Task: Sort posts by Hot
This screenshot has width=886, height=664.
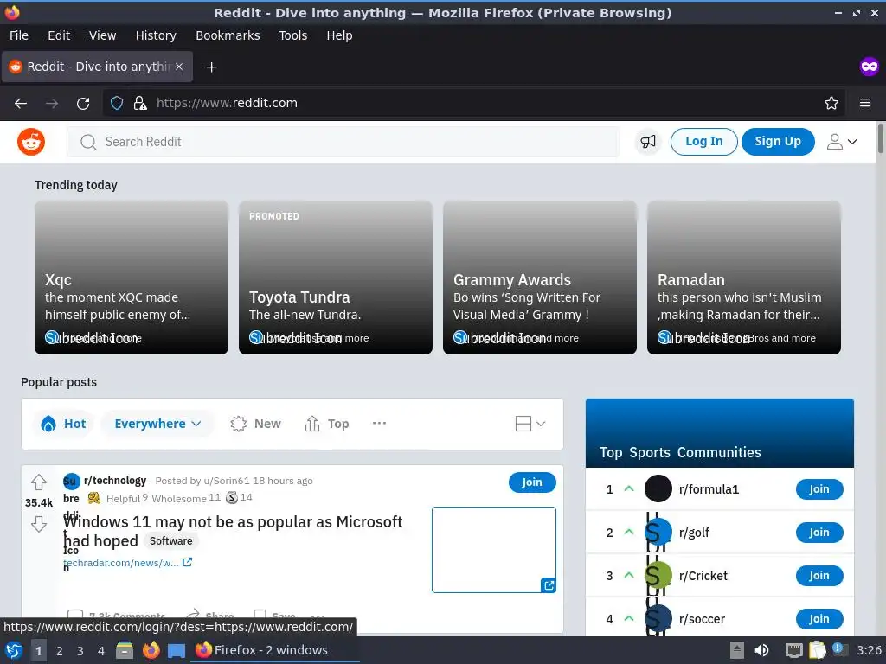Action: (x=63, y=424)
